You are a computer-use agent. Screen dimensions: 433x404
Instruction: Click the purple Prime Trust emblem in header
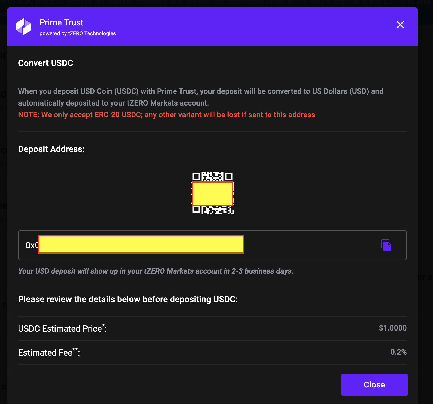(x=23, y=26)
